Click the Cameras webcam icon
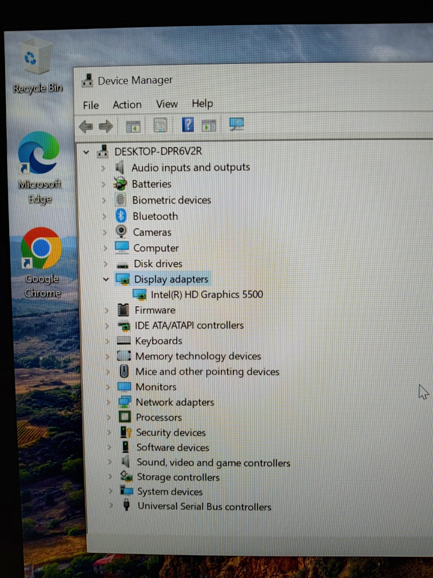 pos(121,232)
